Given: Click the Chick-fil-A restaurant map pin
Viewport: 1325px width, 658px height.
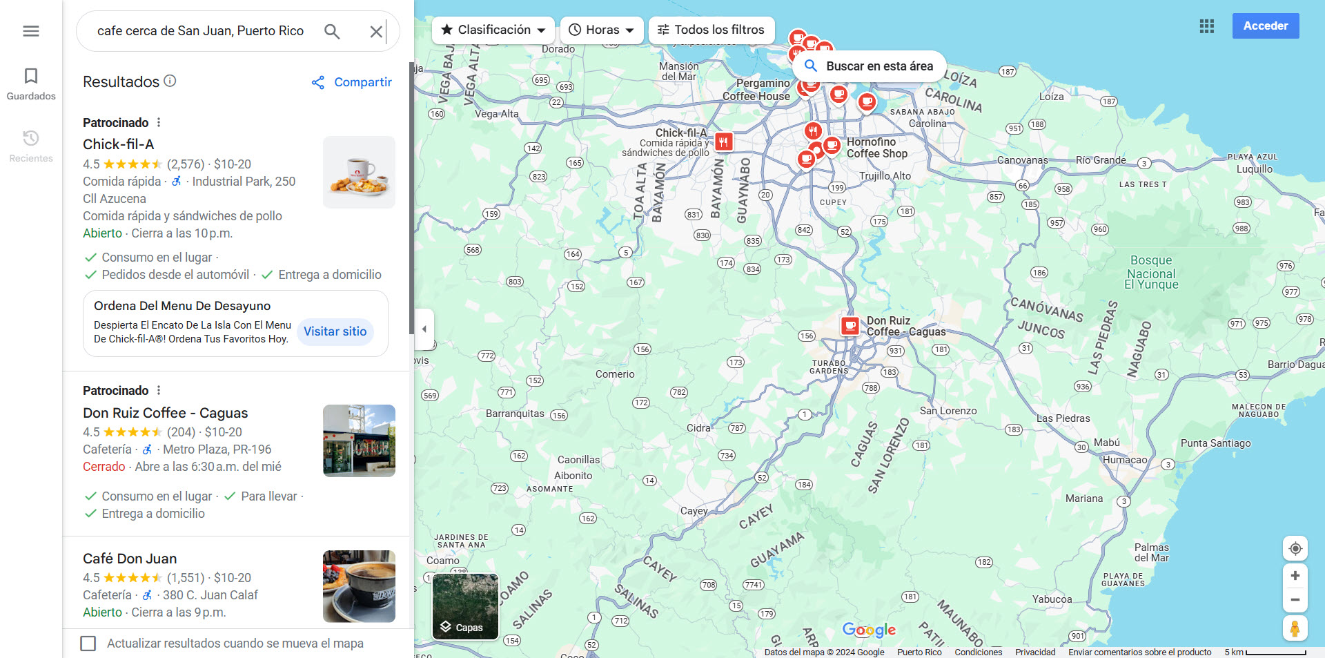Looking at the screenshot, I should coord(723,142).
